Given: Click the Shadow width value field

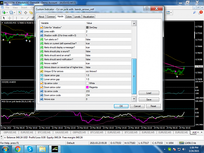Looking at the screenshot, I should [108, 35].
